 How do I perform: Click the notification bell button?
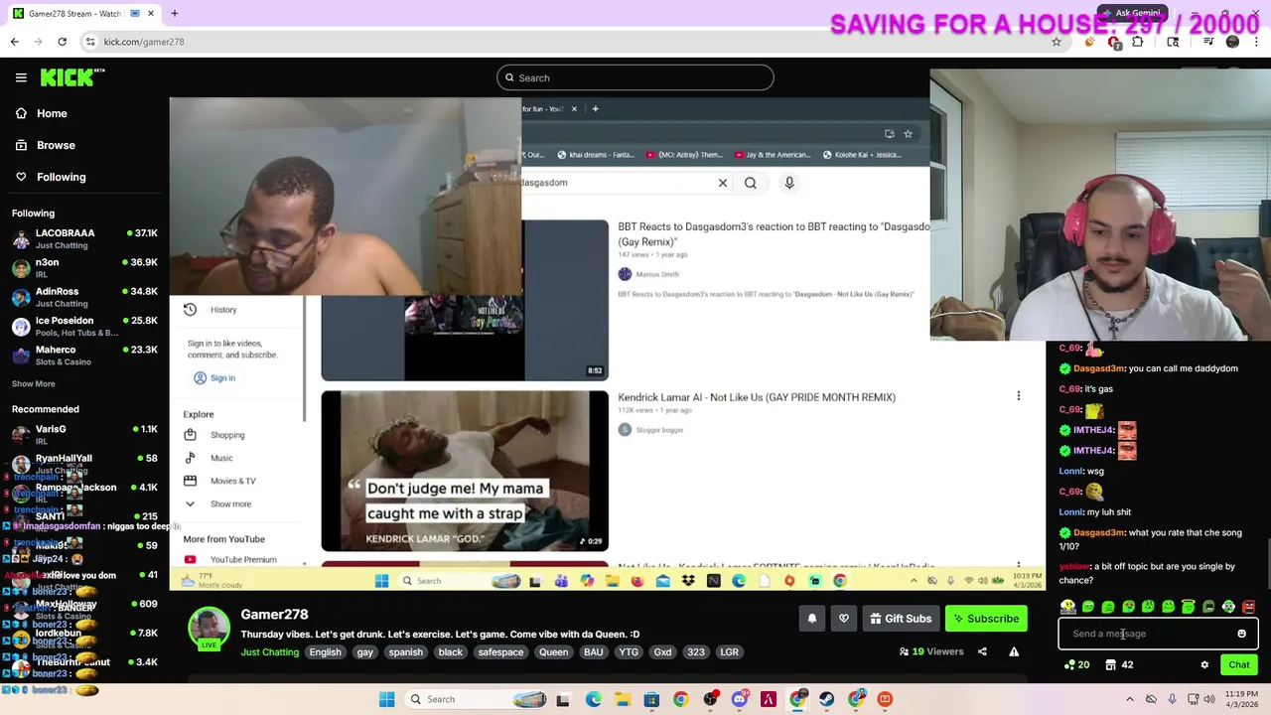coord(811,619)
